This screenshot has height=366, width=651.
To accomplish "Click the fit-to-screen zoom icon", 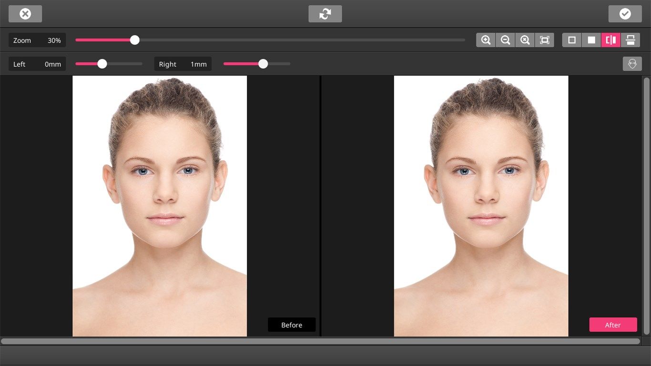I will coord(544,40).
